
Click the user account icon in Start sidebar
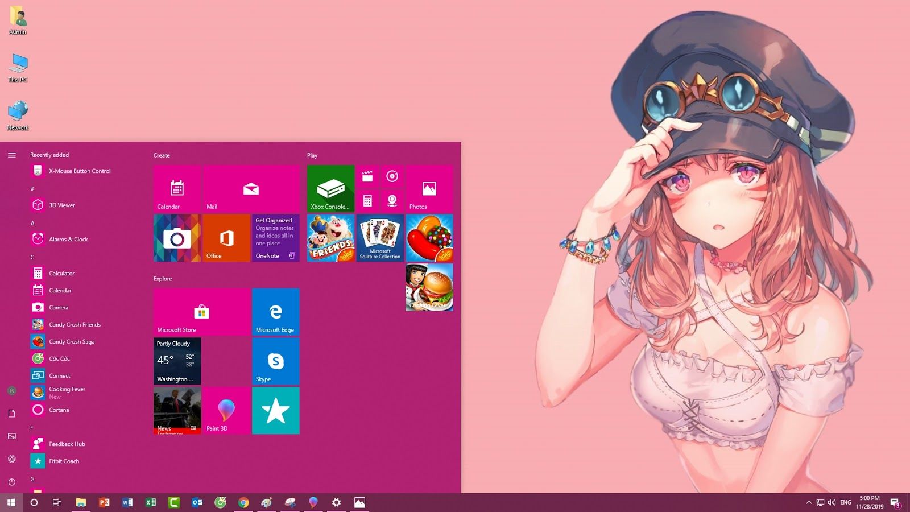pyautogui.click(x=11, y=391)
